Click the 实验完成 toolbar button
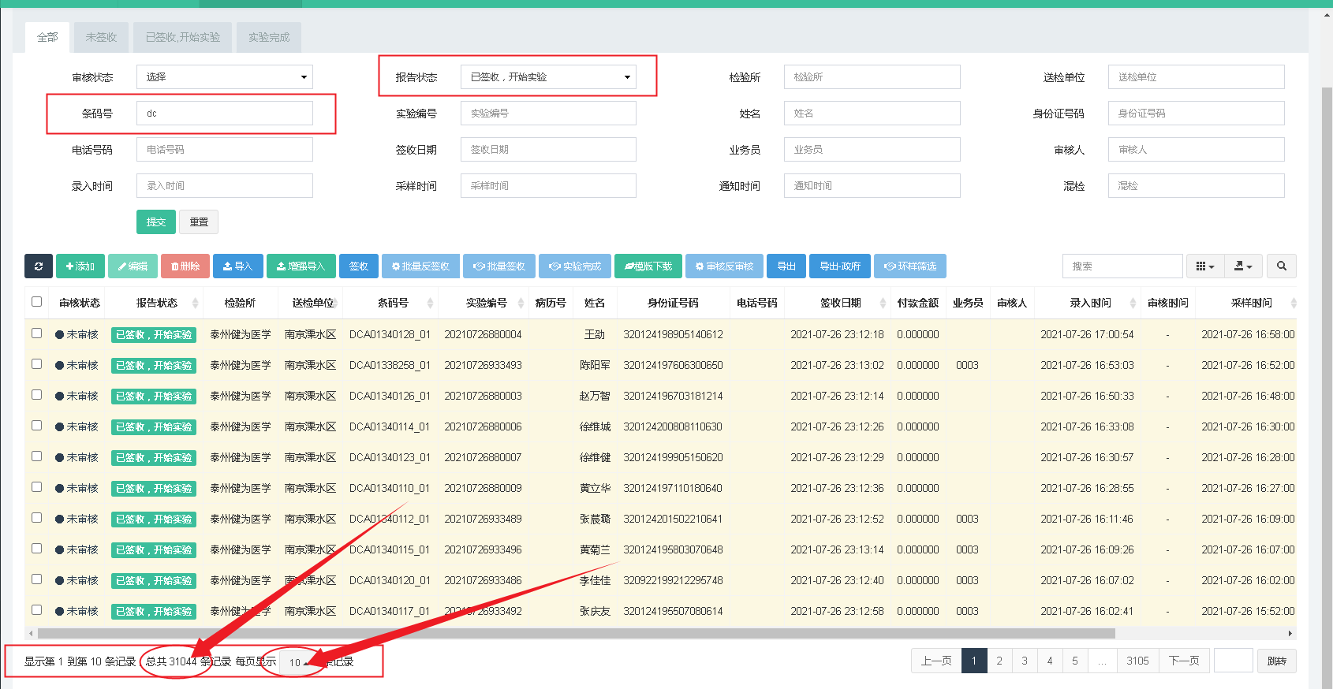1333x689 pixels. click(575, 266)
